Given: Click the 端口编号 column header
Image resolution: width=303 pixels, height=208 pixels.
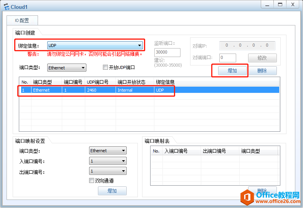Looking at the screenshot, I should click(x=73, y=82).
